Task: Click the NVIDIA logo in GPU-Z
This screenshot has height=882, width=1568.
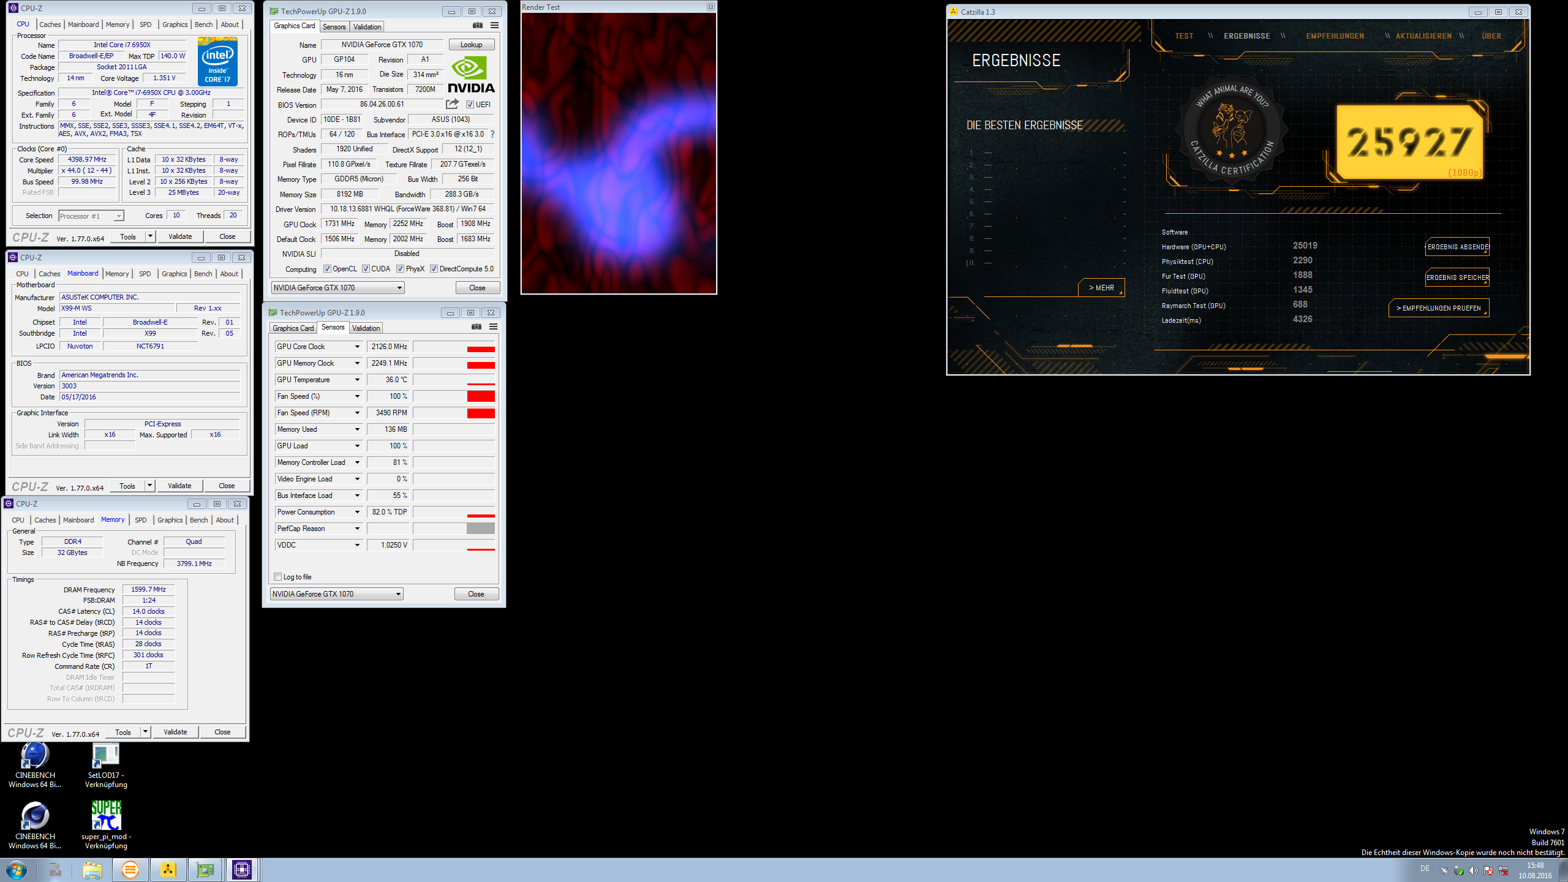Action: [x=471, y=75]
